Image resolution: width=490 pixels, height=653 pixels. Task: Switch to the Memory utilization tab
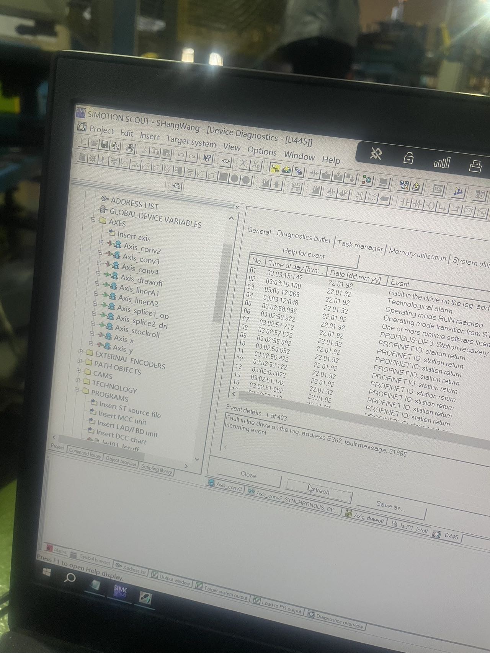(417, 254)
